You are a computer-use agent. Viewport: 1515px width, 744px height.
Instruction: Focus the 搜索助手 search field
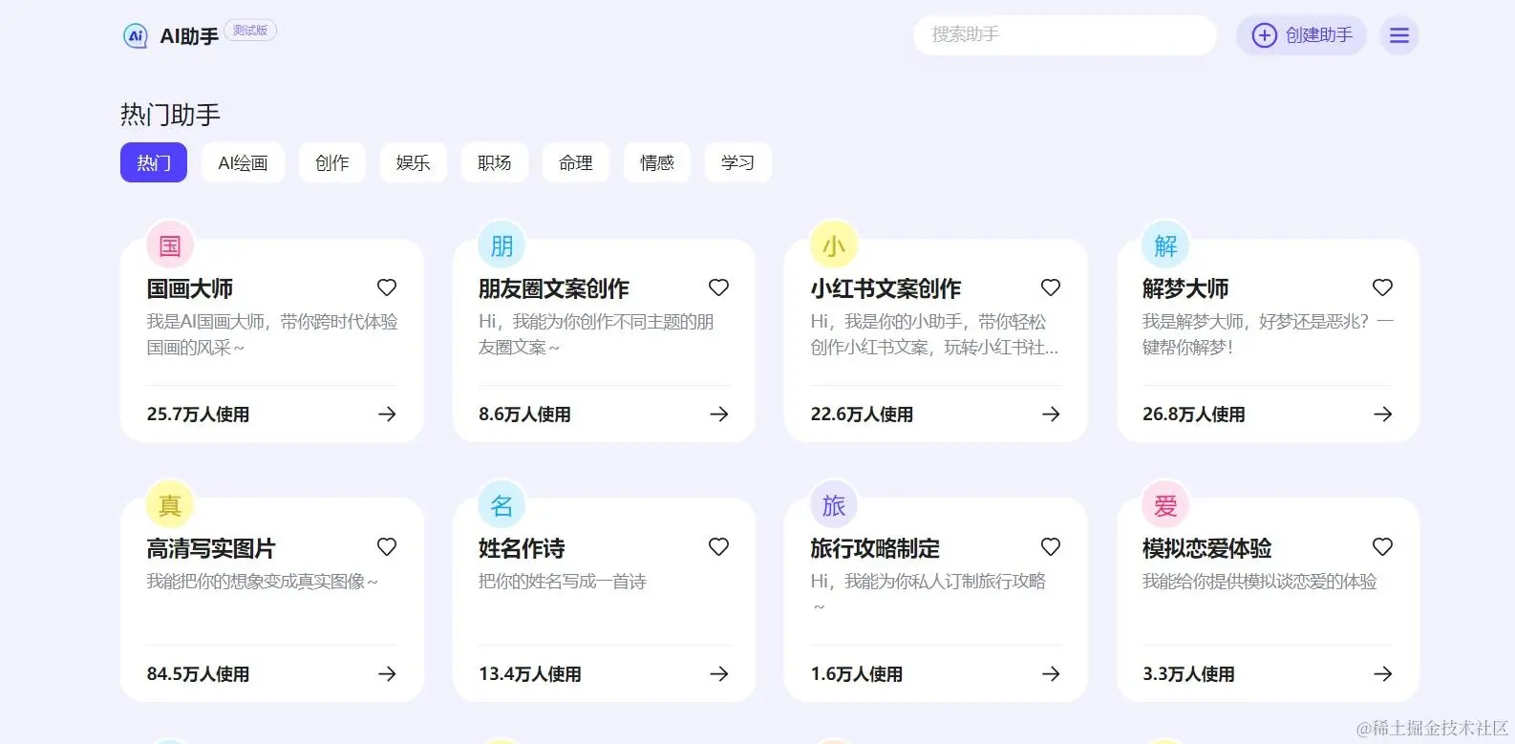click(1065, 35)
